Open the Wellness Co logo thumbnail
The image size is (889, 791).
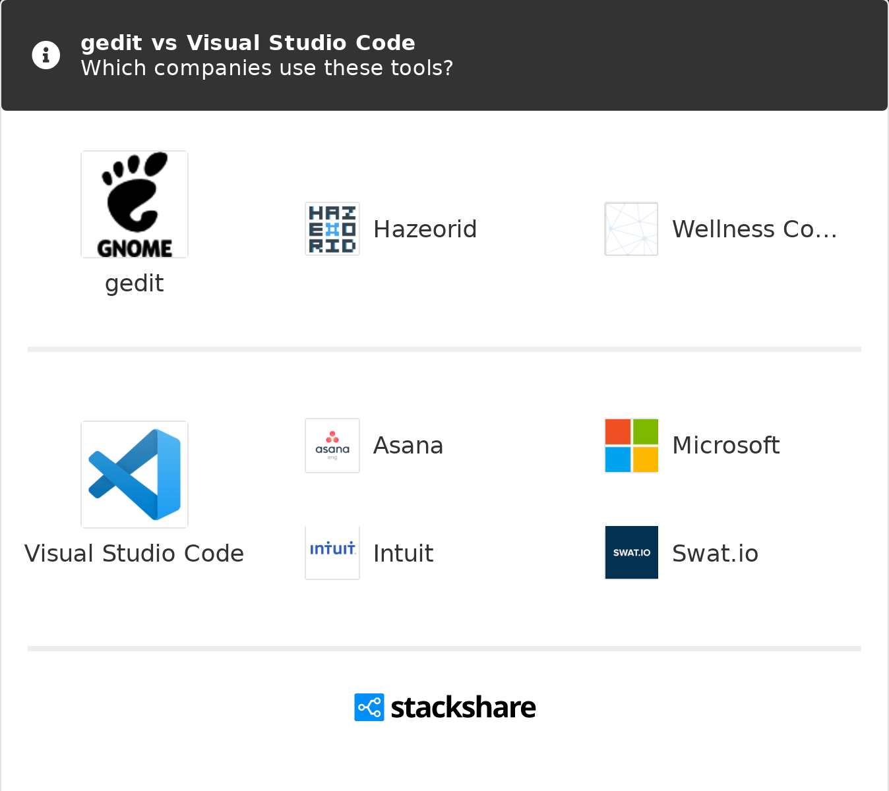tap(631, 229)
